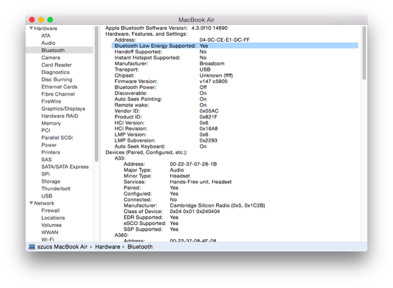Click Hardware in the path bar
Viewport: 393px width, 288px height.
tap(107, 247)
